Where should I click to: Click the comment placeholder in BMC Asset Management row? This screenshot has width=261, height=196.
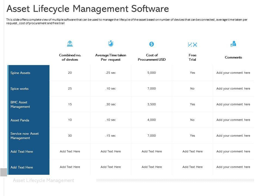tap(233, 105)
